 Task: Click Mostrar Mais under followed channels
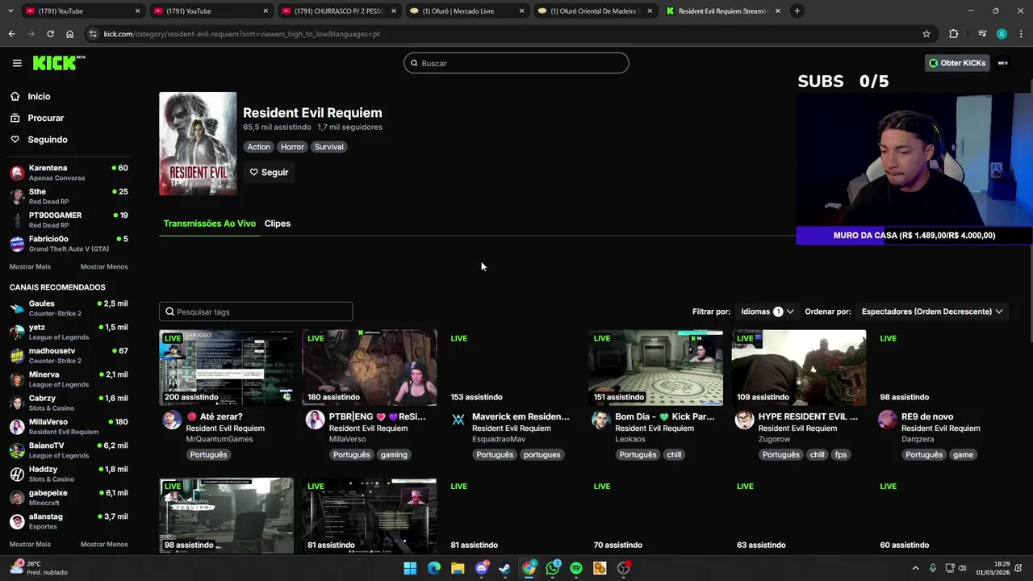(30, 266)
